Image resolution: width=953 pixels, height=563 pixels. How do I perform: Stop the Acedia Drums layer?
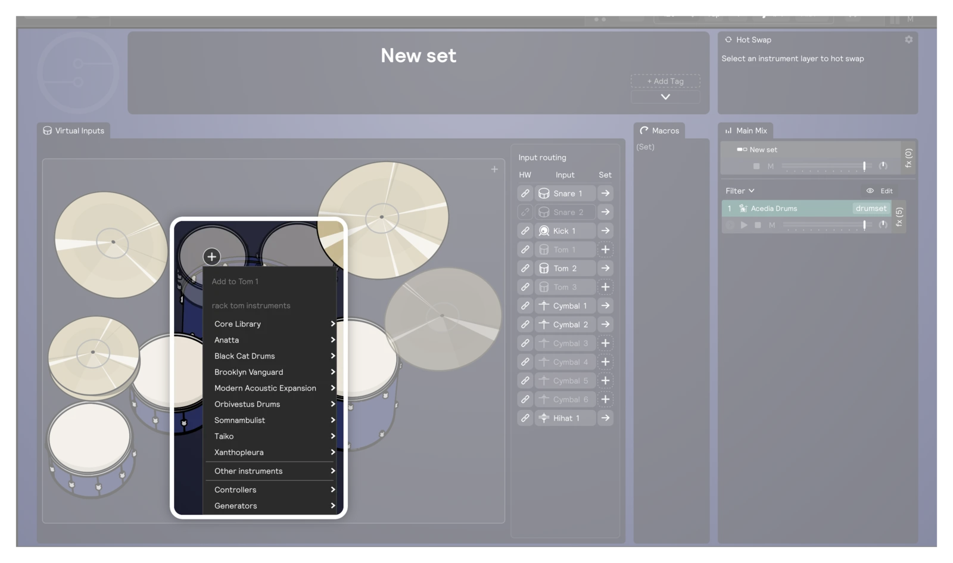pyautogui.click(x=758, y=225)
